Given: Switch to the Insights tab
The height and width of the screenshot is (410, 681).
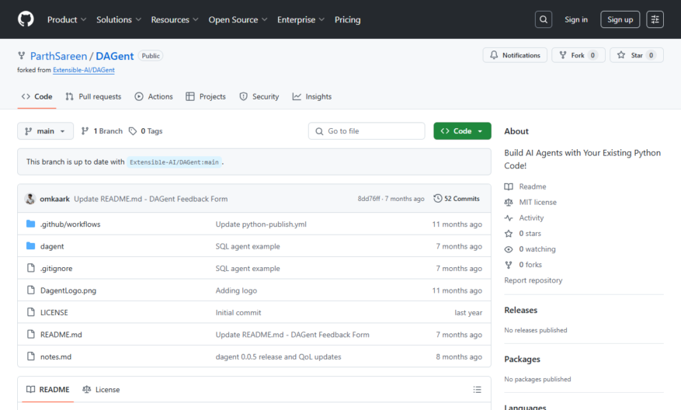Looking at the screenshot, I should [x=312, y=96].
